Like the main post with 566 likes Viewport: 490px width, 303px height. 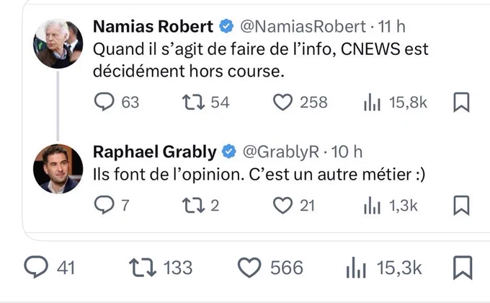[249, 268]
